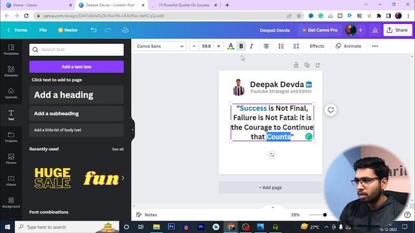This screenshot has width=415, height=233.
Task: Add a subheading to the page
Action: (x=77, y=114)
